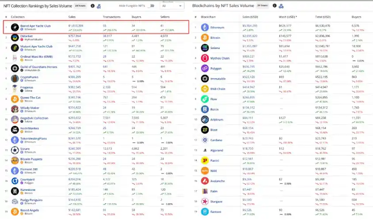Click info icon beside Blockchains by NFT Sales

pyautogui.click(x=274, y=5)
